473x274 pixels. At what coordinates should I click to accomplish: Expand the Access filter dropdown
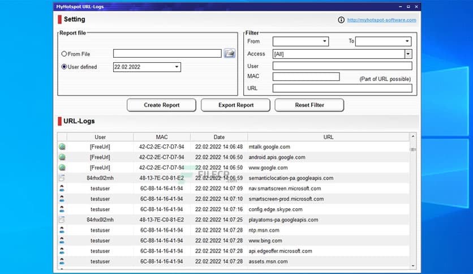(x=408, y=54)
